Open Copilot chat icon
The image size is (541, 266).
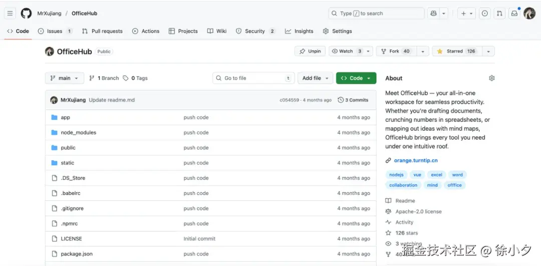(x=434, y=14)
